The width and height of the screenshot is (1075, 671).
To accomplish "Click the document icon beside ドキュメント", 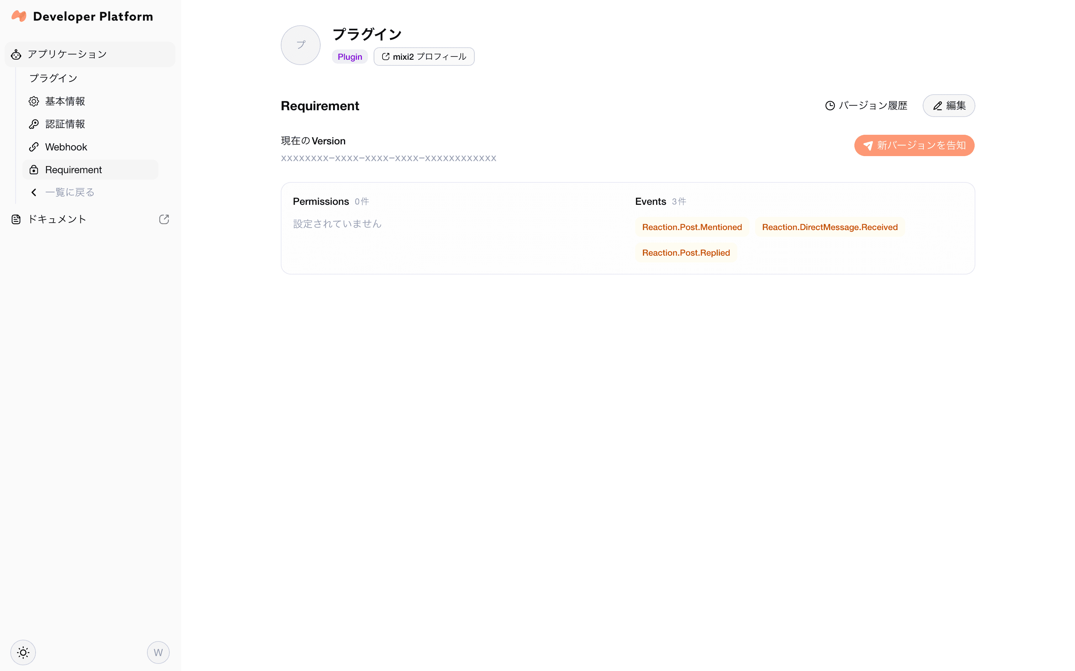I will [x=16, y=219].
